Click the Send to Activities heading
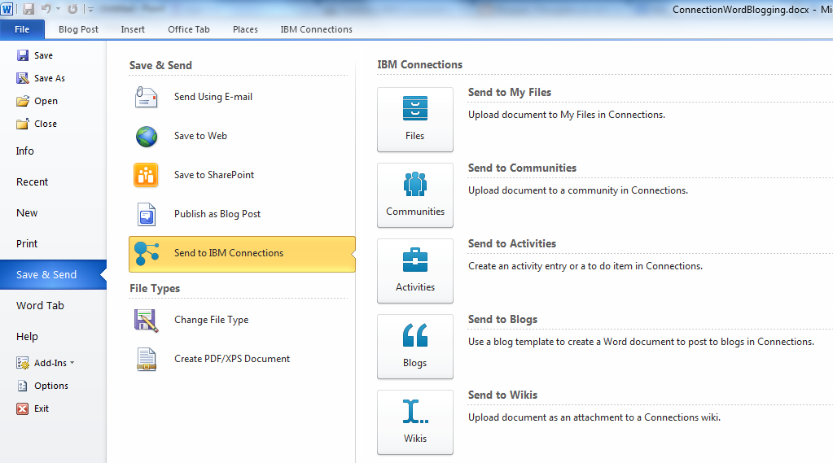The image size is (833, 463). point(512,244)
